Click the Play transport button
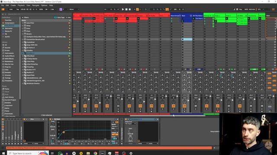Image resolution: width=277 pixels, height=155 pixels. coord(123,9)
